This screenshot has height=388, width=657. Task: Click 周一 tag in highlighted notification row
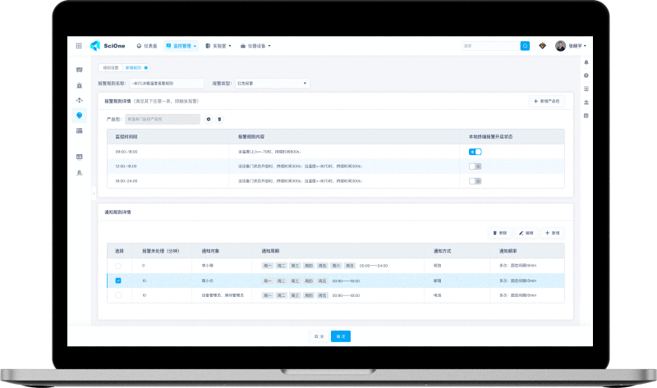[x=268, y=281]
